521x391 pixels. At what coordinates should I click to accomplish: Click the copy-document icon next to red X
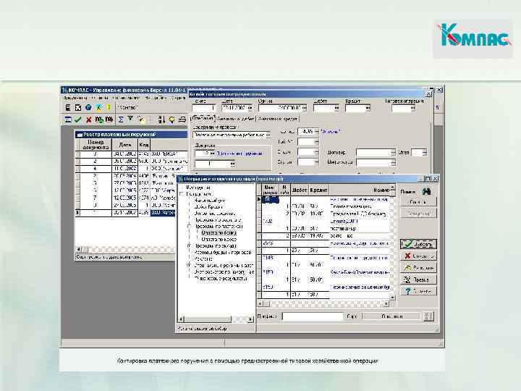[x=99, y=119]
